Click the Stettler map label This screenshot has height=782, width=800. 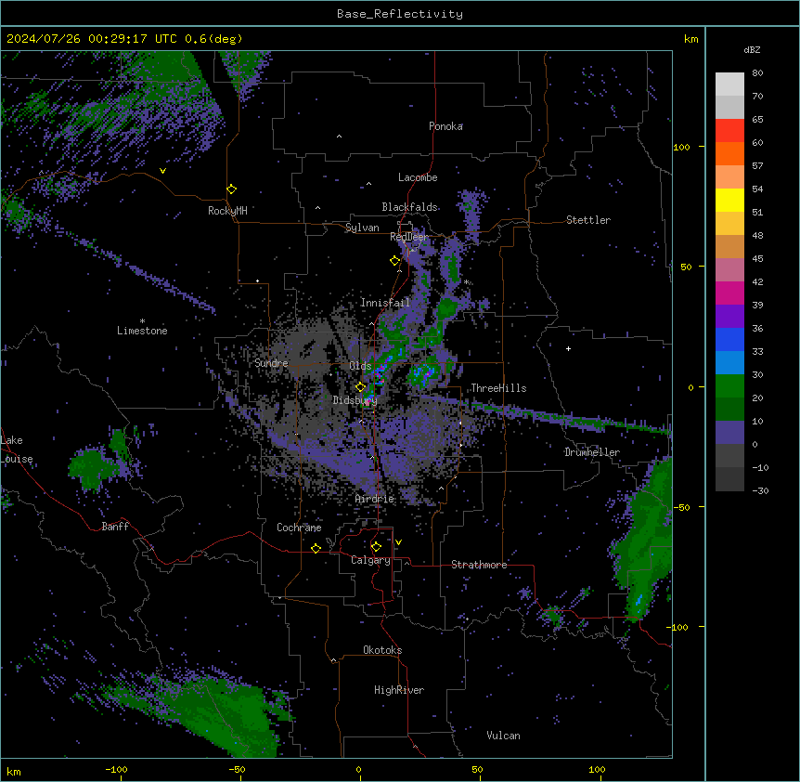tap(588, 220)
